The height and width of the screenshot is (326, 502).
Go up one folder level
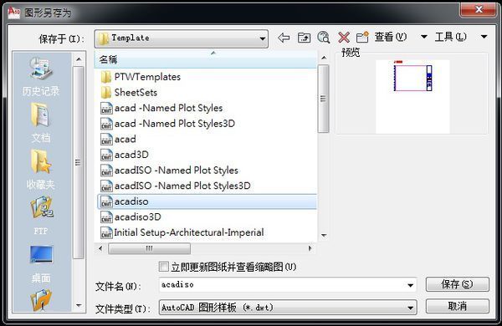point(304,38)
